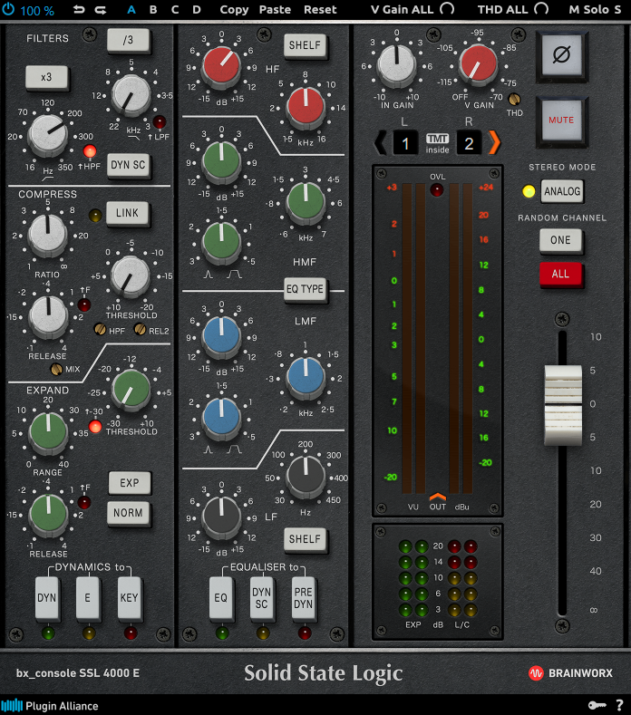This screenshot has width=631, height=715.
Task: Toggle the EXP expander mode button
Action: click(130, 483)
